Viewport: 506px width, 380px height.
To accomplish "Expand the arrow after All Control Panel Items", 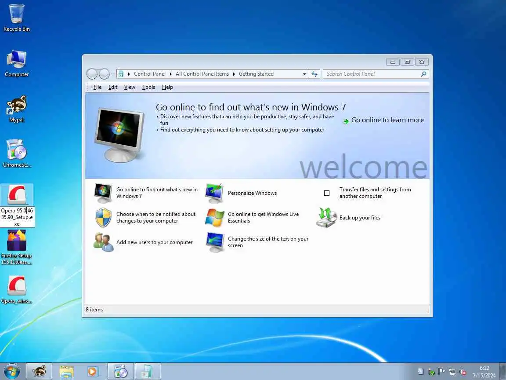I will pyautogui.click(x=234, y=74).
